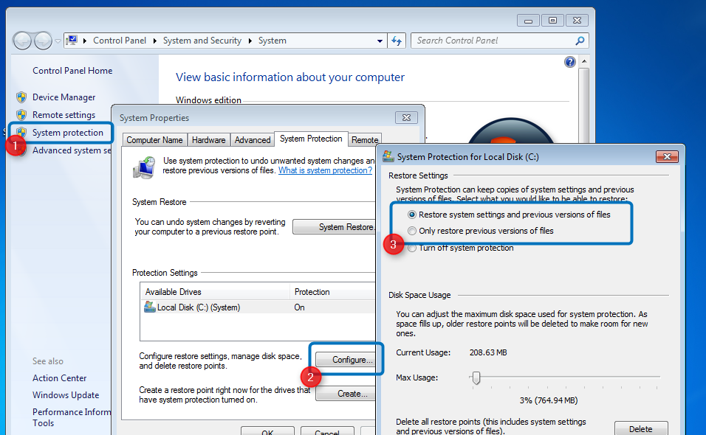This screenshot has width=706, height=435.
Task: Click the shield icon beside Device Manager
Action: point(21,97)
